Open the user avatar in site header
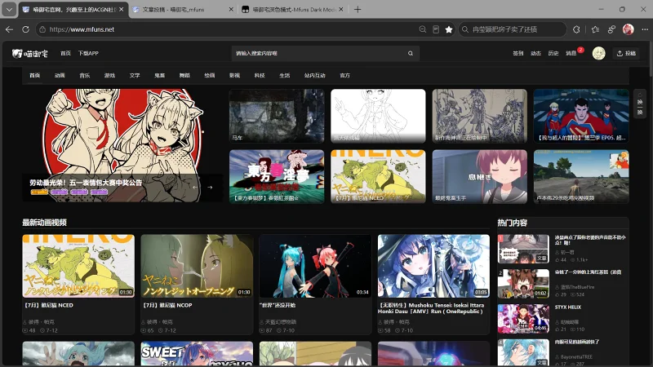The width and height of the screenshot is (653, 367). pos(598,53)
